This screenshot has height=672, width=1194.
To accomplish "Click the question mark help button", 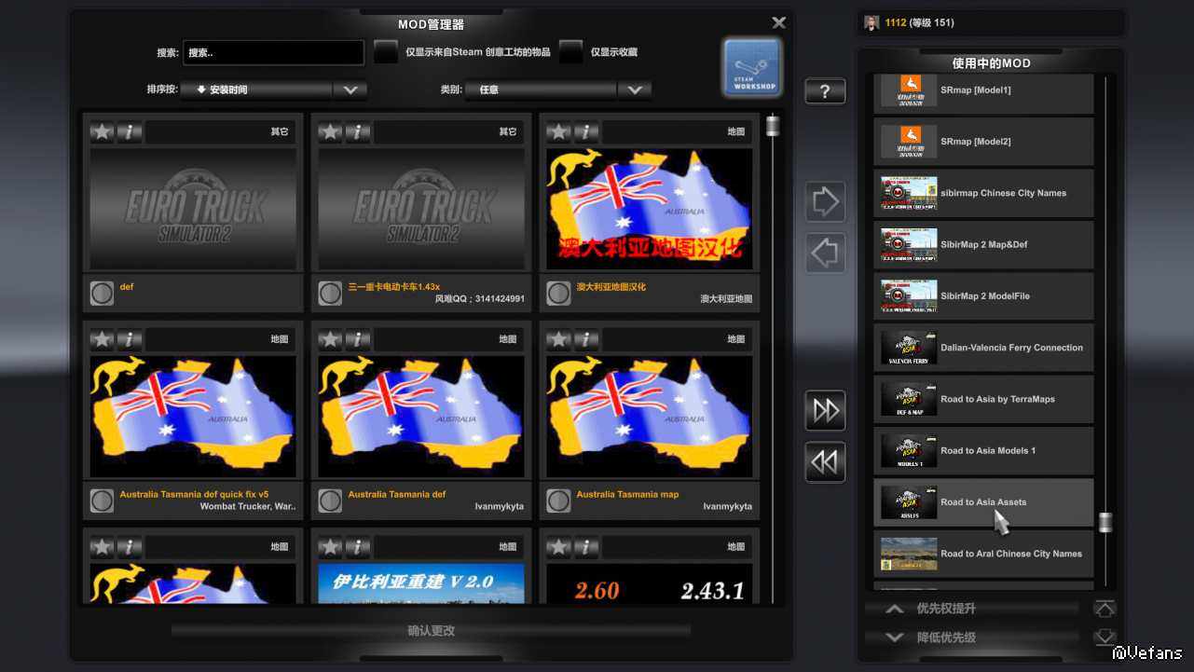I will click(x=825, y=91).
